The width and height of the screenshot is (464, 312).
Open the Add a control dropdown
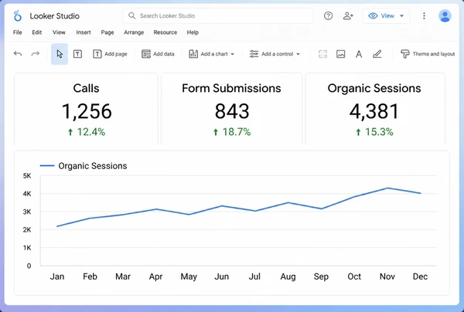[275, 54]
